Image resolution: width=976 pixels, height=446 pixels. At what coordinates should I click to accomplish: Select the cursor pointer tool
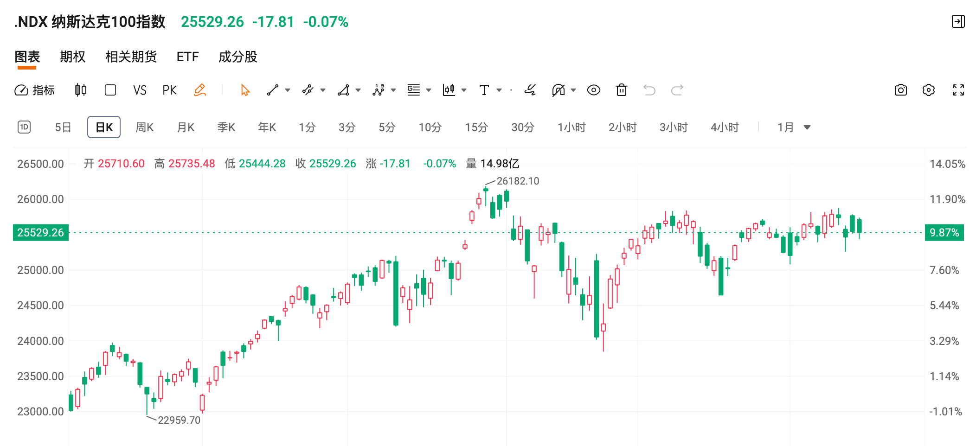[x=245, y=90]
